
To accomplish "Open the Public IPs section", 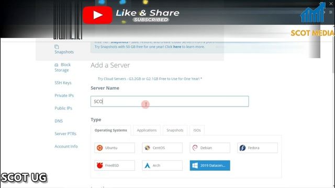I will (63, 108).
